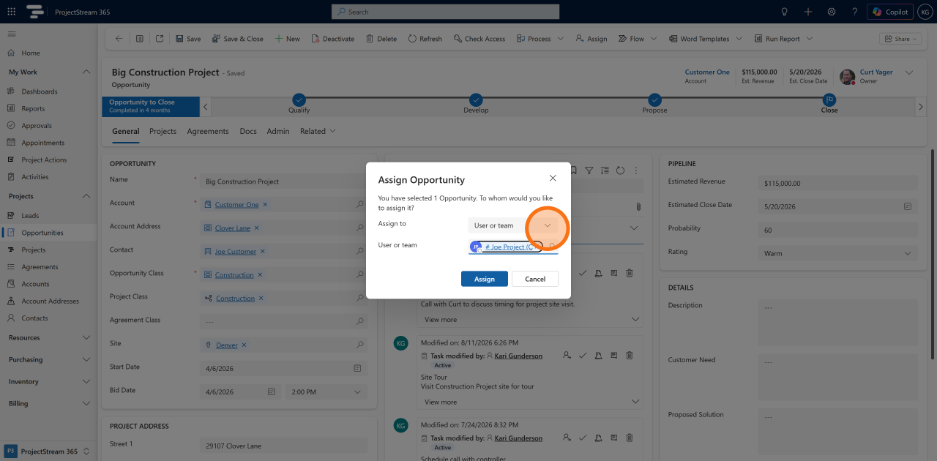Go back using the back arrow icon
This screenshot has height=461, width=937.
coord(119,39)
